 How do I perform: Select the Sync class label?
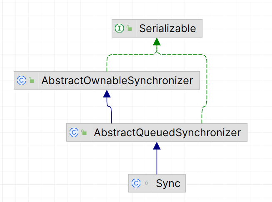(x=168, y=183)
